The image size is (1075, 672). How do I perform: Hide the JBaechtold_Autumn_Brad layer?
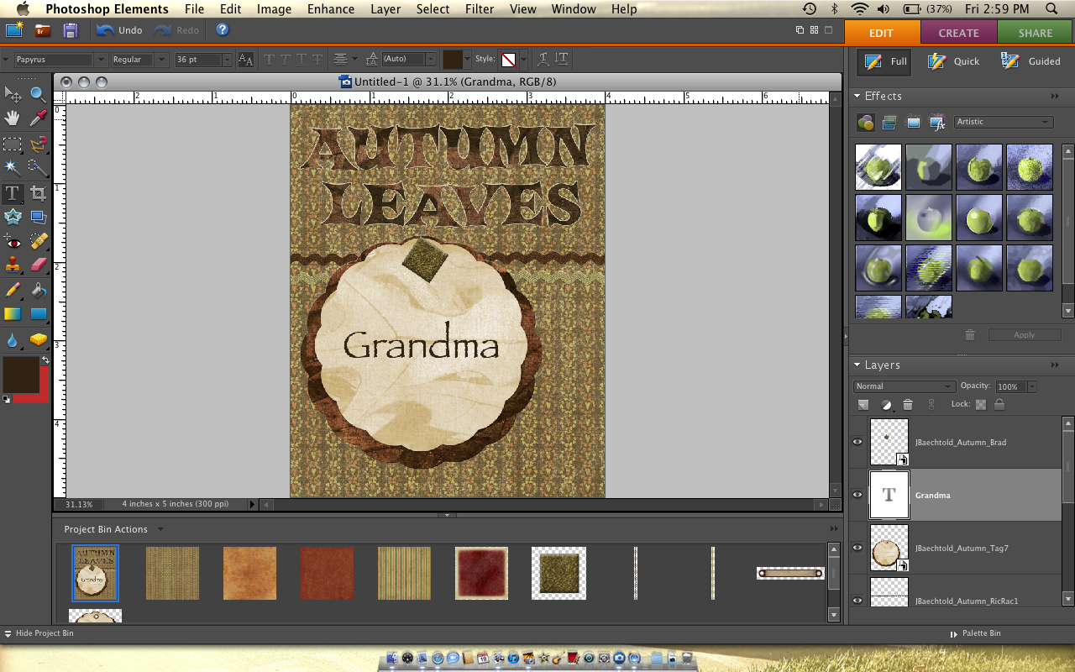click(857, 442)
